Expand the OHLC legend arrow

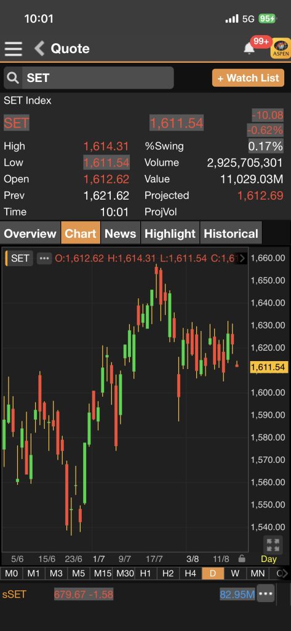coord(242,258)
